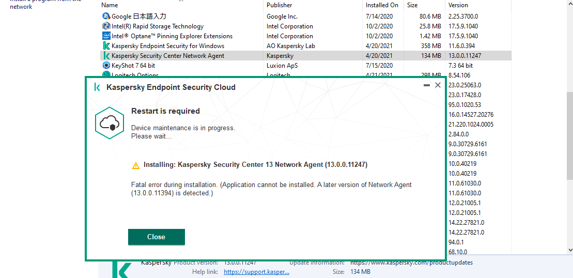The height and width of the screenshot is (278, 573).
Task: Click the version 21.220.1024.0005 cell
Action: (471, 124)
